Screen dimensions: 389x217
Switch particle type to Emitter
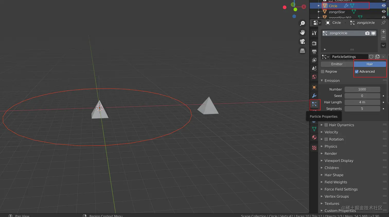click(x=337, y=64)
